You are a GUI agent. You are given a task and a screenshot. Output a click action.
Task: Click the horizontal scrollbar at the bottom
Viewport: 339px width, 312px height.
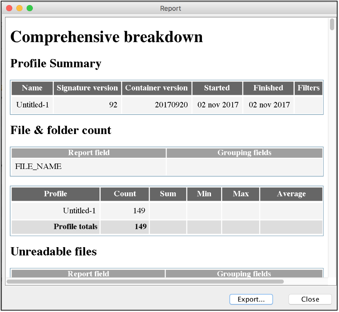click(145, 281)
